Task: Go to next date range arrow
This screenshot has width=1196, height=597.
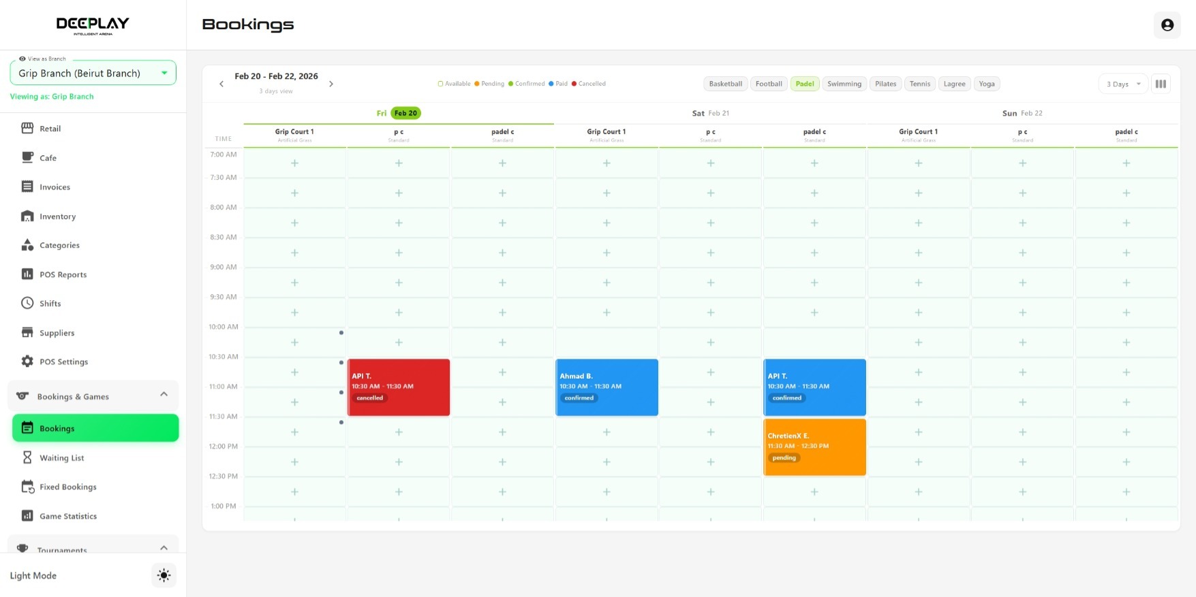Action: (x=331, y=84)
